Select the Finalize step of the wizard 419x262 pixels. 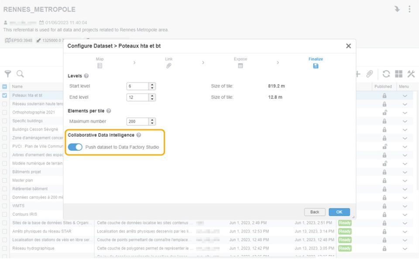[x=316, y=62]
